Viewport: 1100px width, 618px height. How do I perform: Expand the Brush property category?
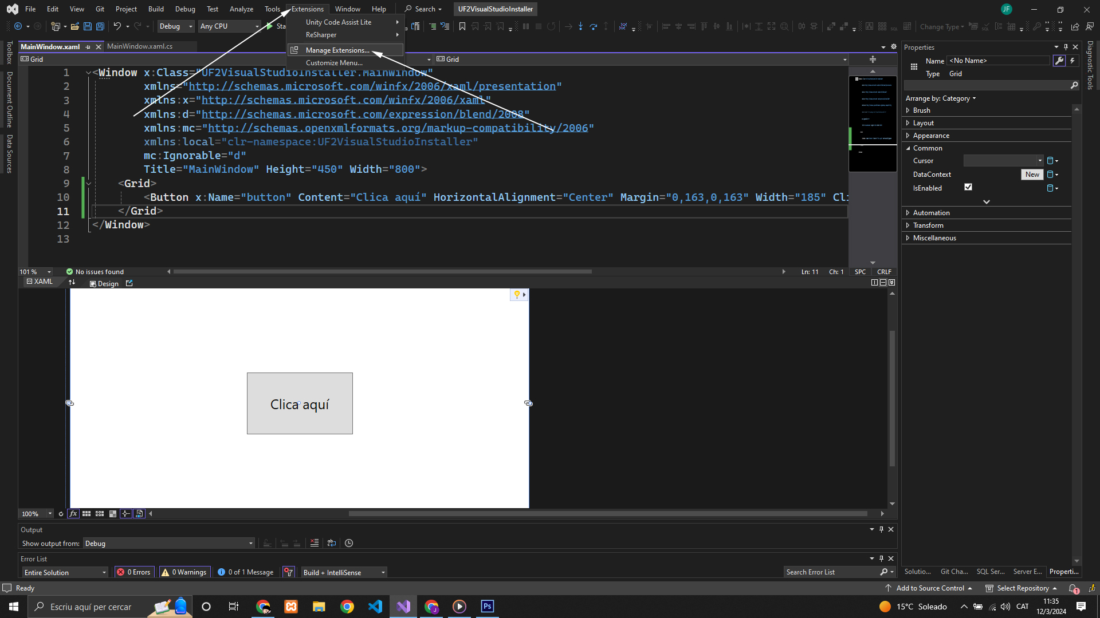907,110
